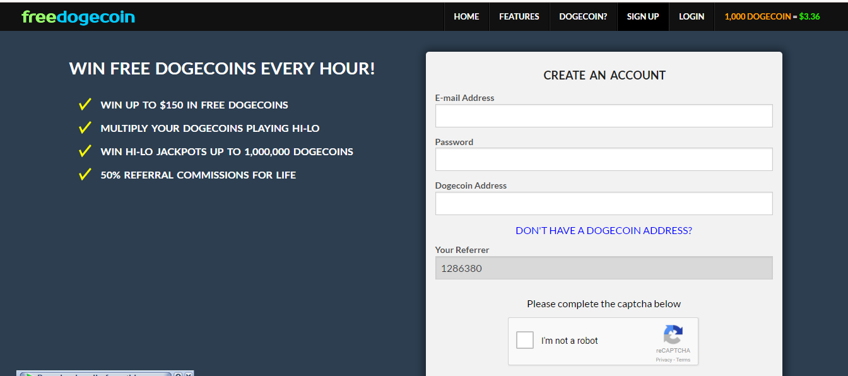Follow the Don't have a Dogecoin address link

604,230
